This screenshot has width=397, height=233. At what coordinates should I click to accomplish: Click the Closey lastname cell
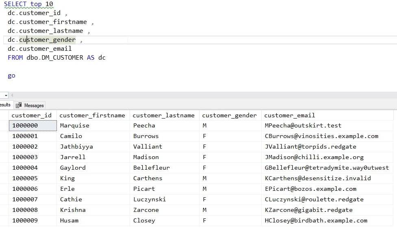(x=165, y=220)
